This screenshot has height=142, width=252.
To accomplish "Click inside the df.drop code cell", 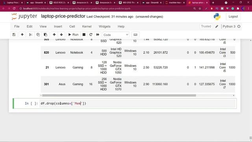I will tap(138, 103).
